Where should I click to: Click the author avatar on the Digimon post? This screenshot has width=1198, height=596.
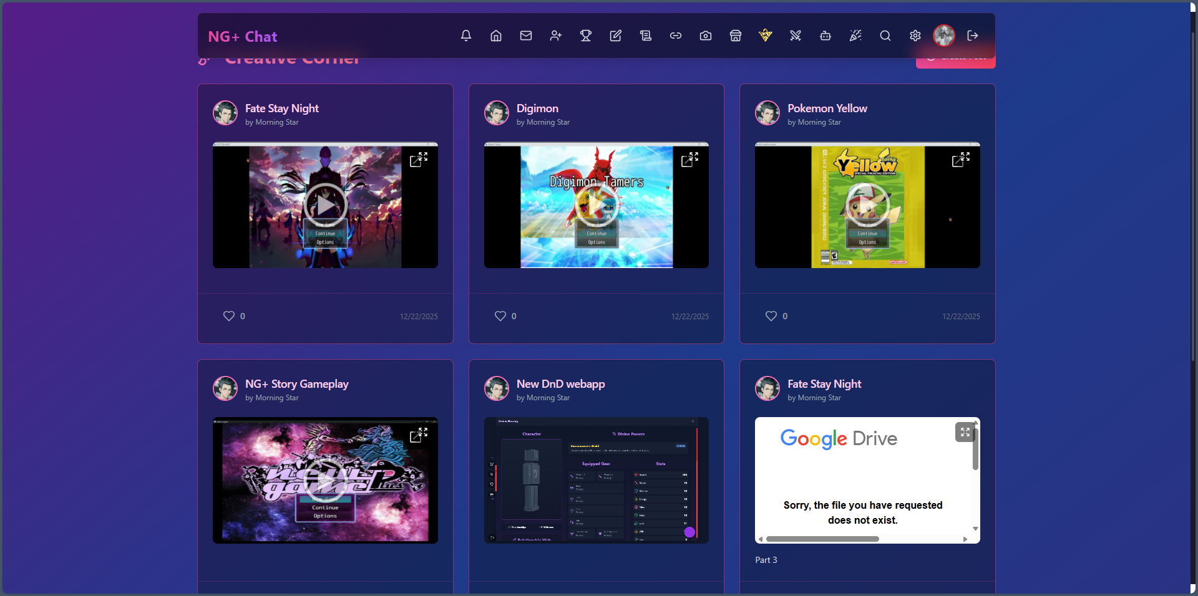pyautogui.click(x=497, y=113)
